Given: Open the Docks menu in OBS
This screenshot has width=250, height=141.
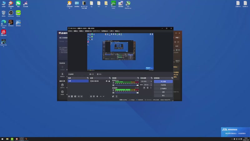Looking at the screenshot, I should click(88, 31).
